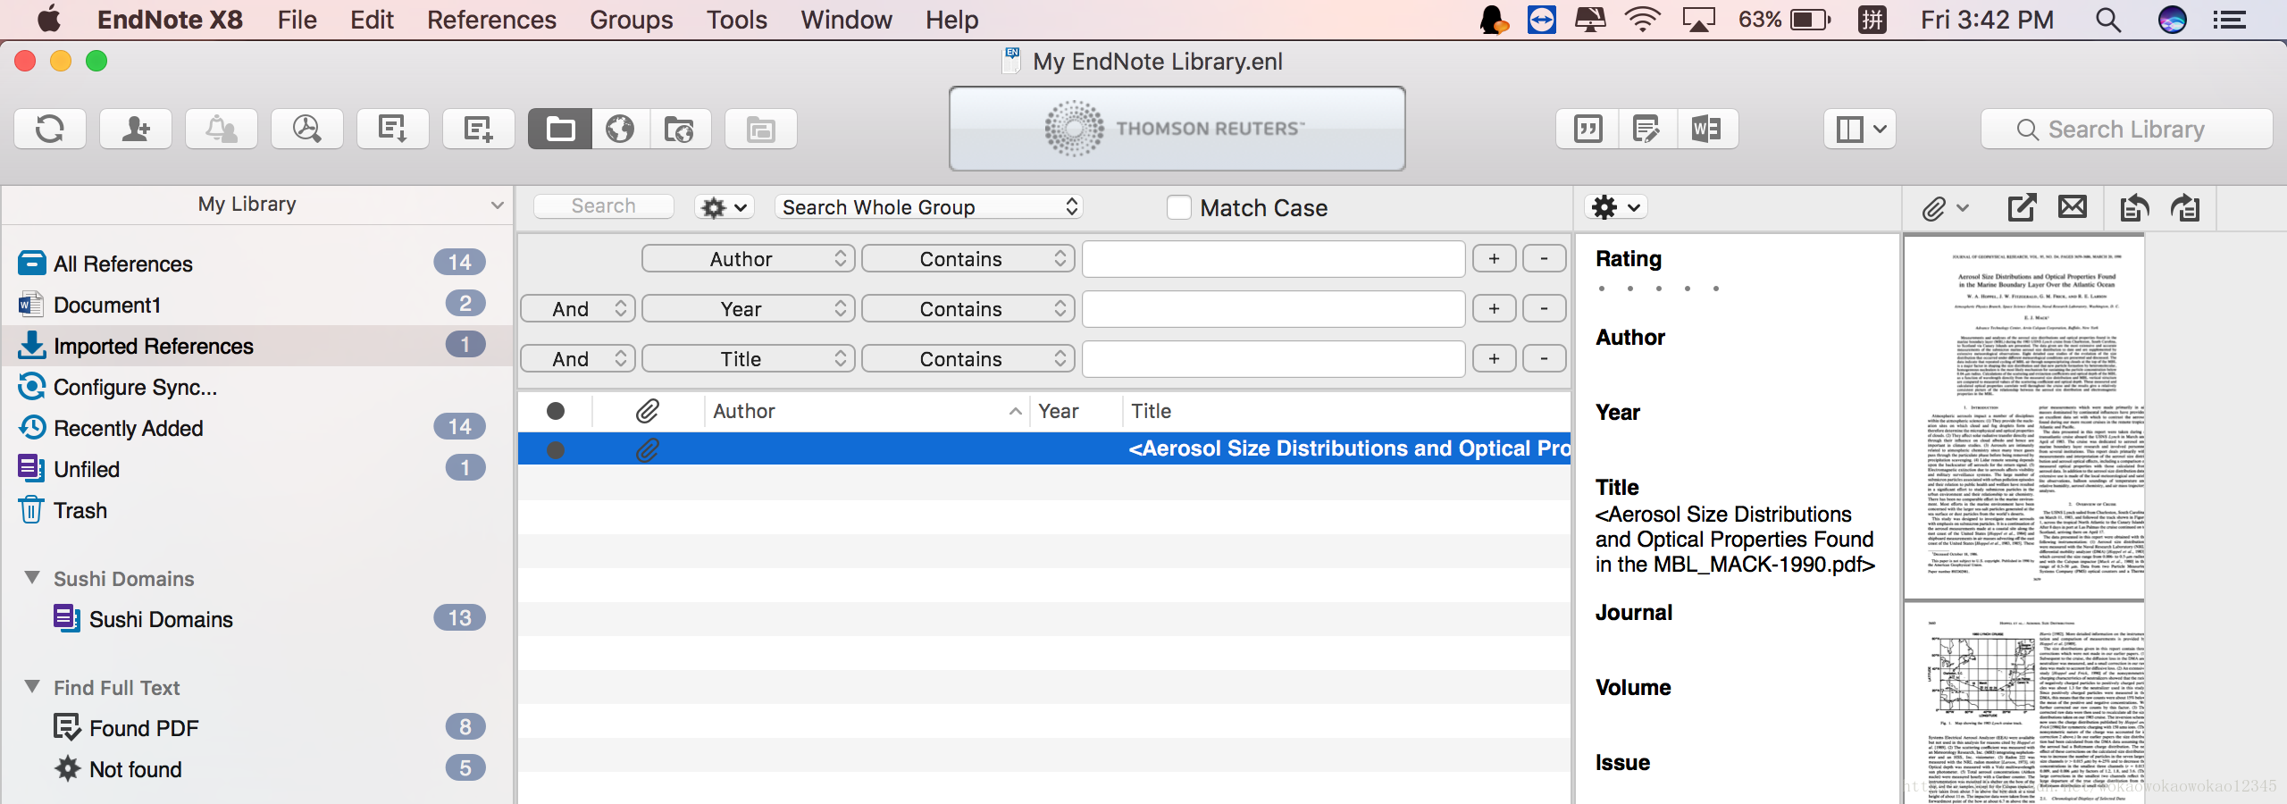Add search row with Year row plus
This screenshot has width=2287, height=804.
(x=1494, y=309)
